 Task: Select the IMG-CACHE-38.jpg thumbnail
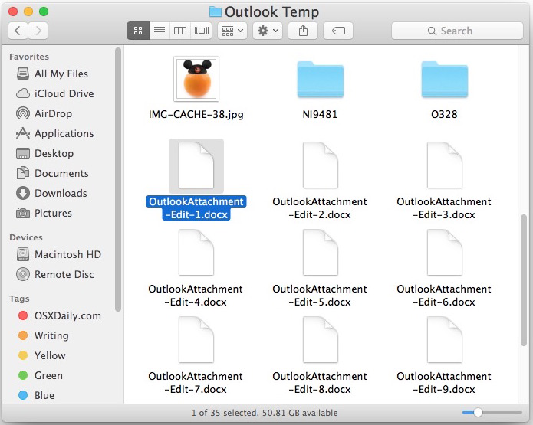tap(196, 79)
